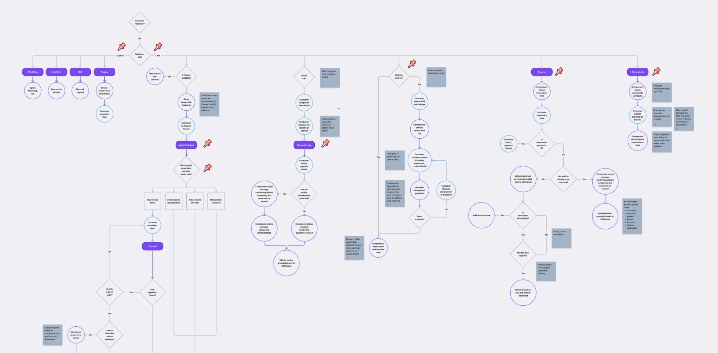Select the 'Opens chat window' circle

pos(57,91)
